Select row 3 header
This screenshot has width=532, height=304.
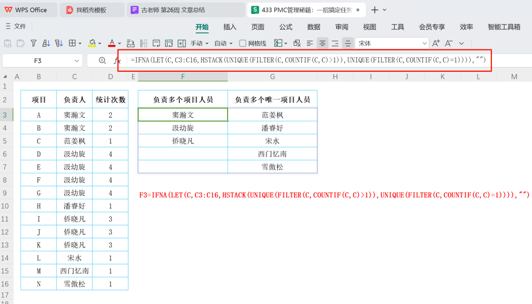click(x=5, y=115)
